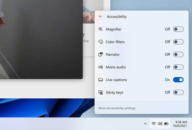The width and height of the screenshot is (192, 130).
Task: Click the Sticky keys label
Action: [114, 92]
